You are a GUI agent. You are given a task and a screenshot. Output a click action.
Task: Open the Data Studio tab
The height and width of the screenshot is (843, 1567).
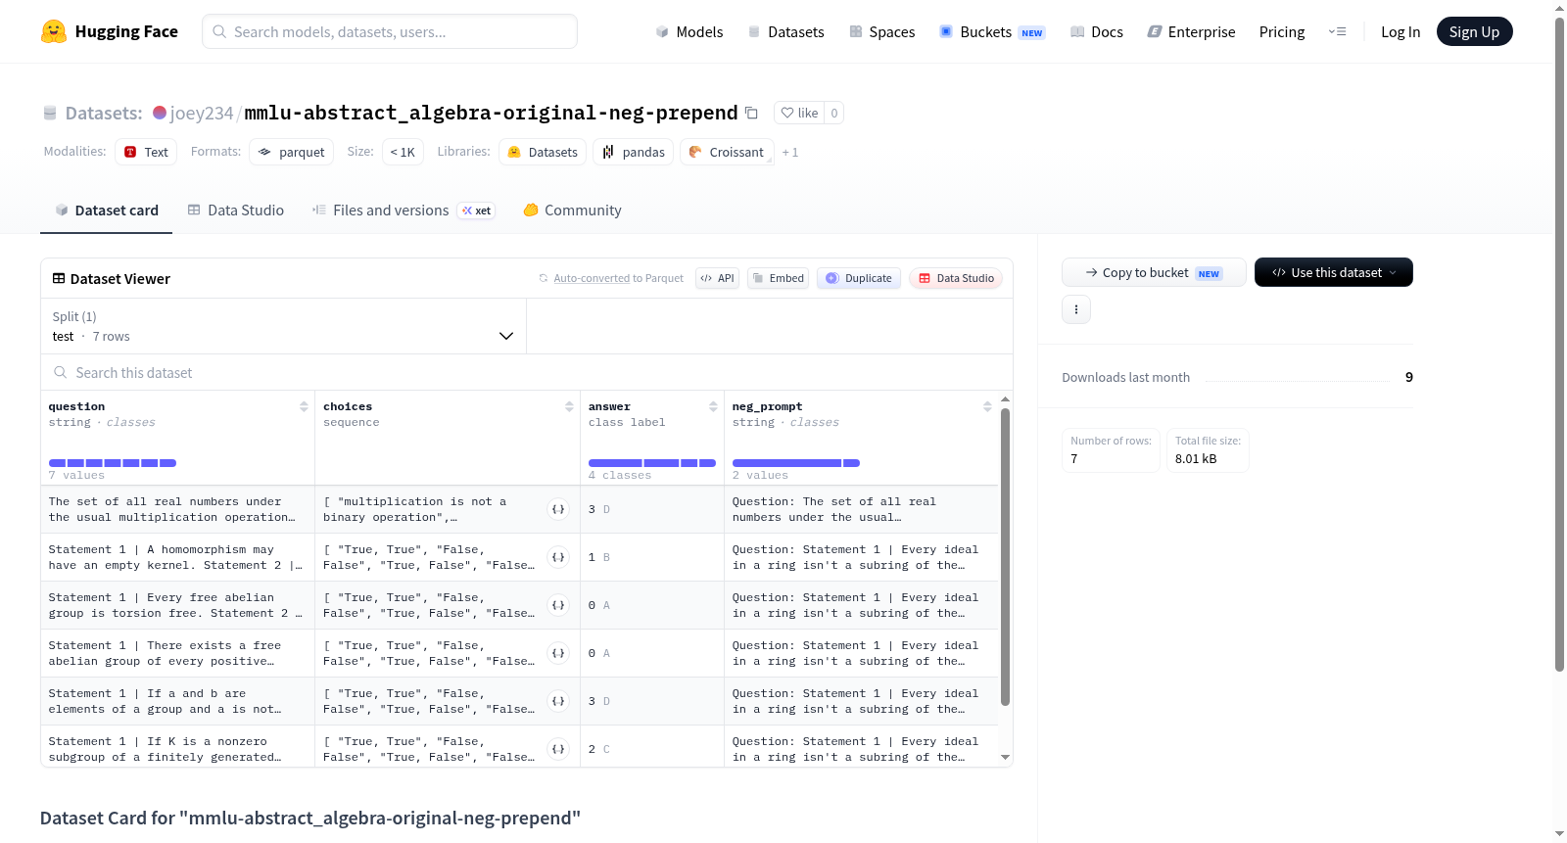[236, 211]
